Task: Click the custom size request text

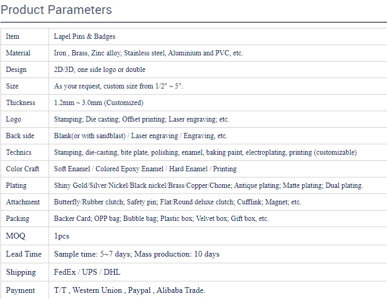Action: click(118, 86)
